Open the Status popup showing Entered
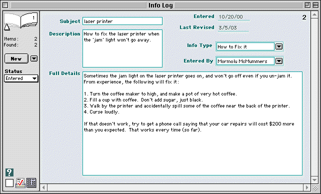Screen dimensions: 321x194 click(21, 78)
